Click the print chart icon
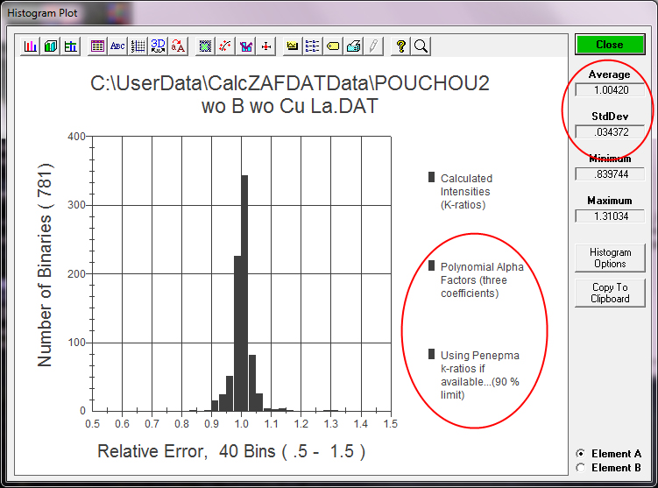The width and height of the screenshot is (658, 488). point(353,46)
